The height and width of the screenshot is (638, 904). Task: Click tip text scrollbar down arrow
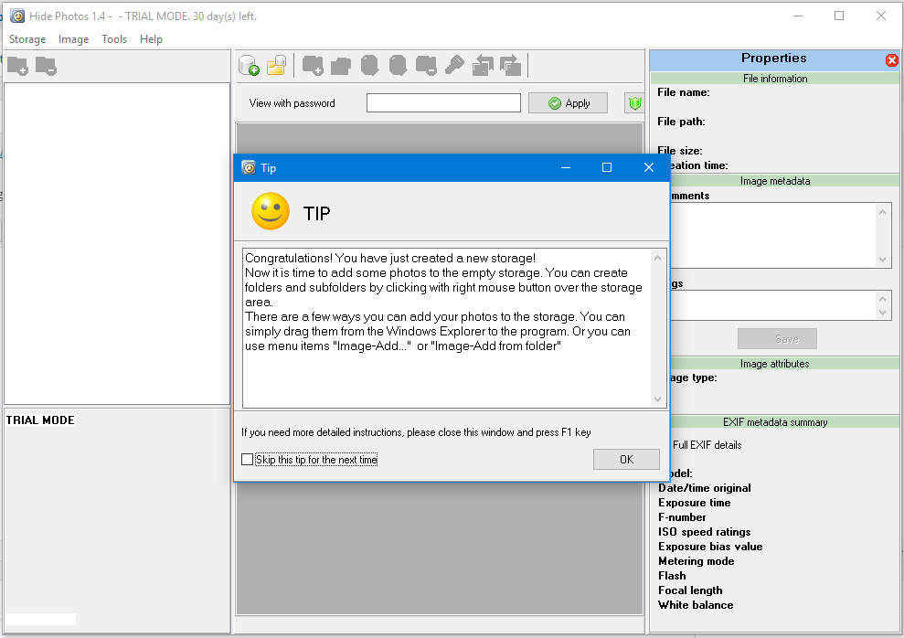coord(659,399)
